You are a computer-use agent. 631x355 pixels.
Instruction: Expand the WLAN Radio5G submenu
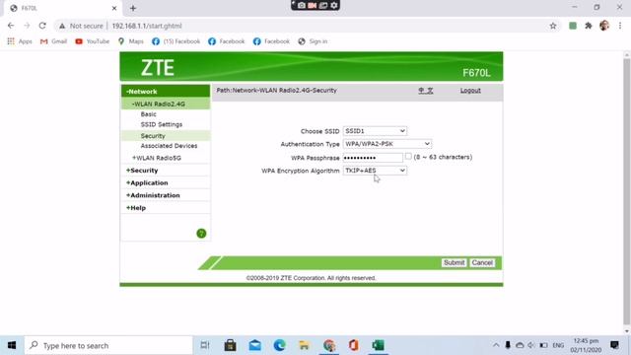[157, 158]
